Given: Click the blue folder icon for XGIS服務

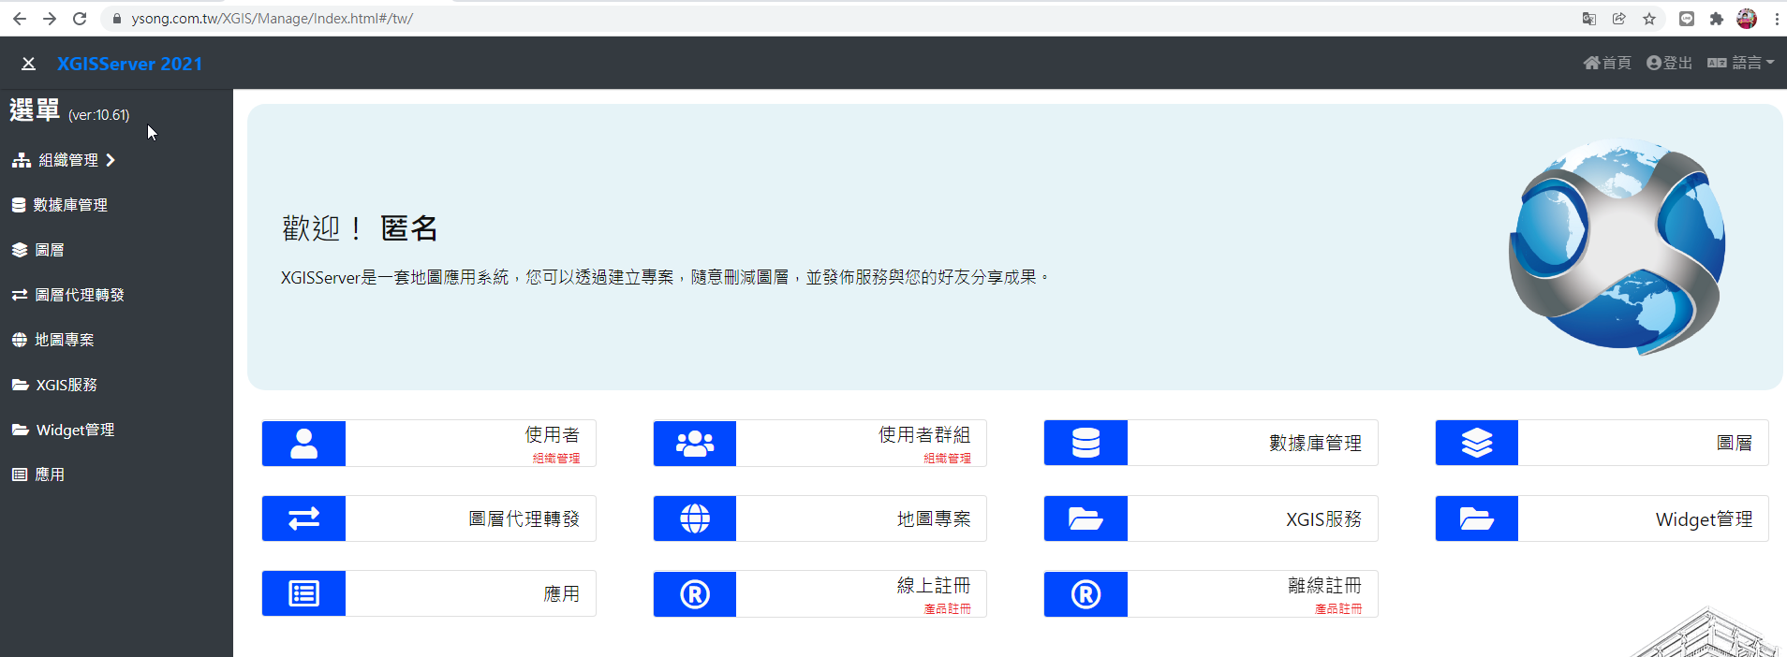Looking at the screenshot, I should click(1085, 518).
